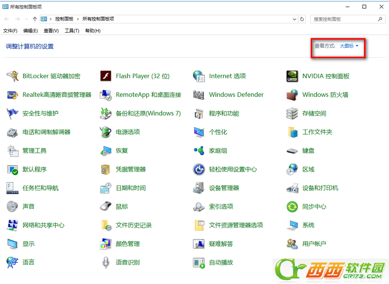Screen dimensions: 389x284
Task: Open the Windows Defender wall icon
Action: point(199,95)
